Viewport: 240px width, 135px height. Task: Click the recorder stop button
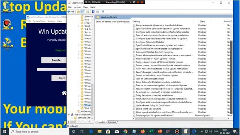142,2
